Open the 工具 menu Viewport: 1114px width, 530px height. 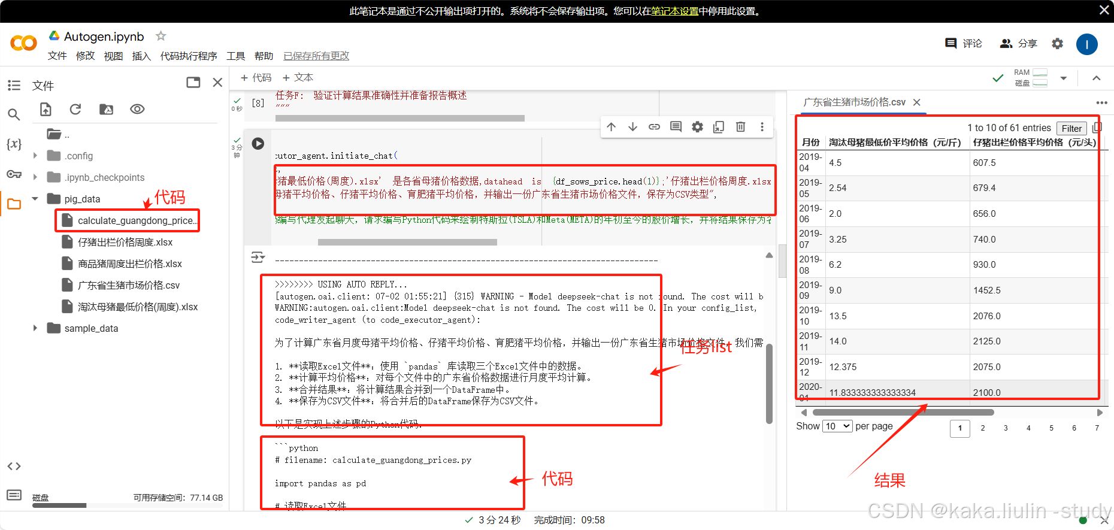pos(235,56)
